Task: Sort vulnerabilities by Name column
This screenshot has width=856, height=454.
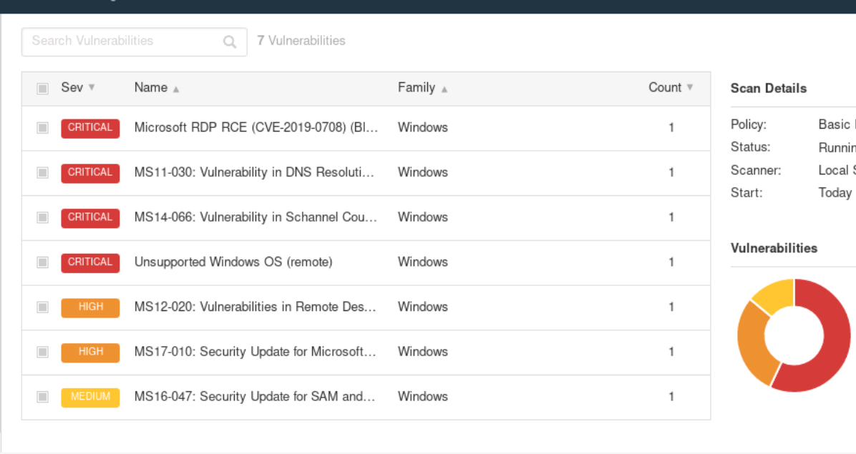Action: click(151, 88)
